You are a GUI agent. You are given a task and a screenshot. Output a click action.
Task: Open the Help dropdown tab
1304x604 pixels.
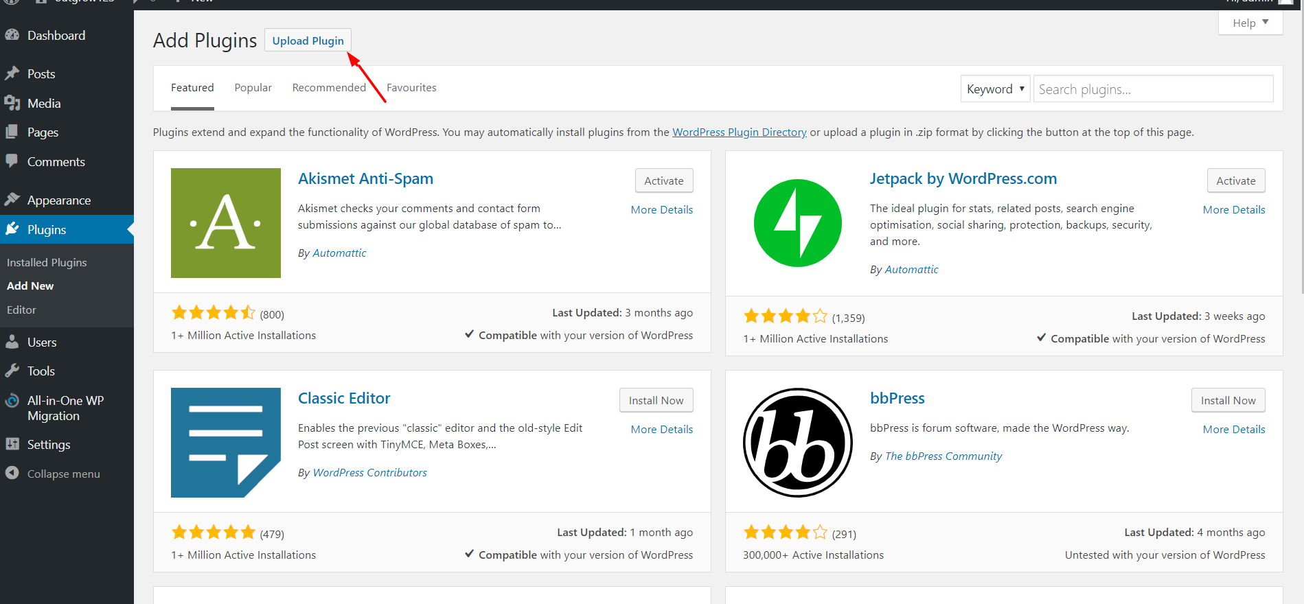pos(1250,23)
